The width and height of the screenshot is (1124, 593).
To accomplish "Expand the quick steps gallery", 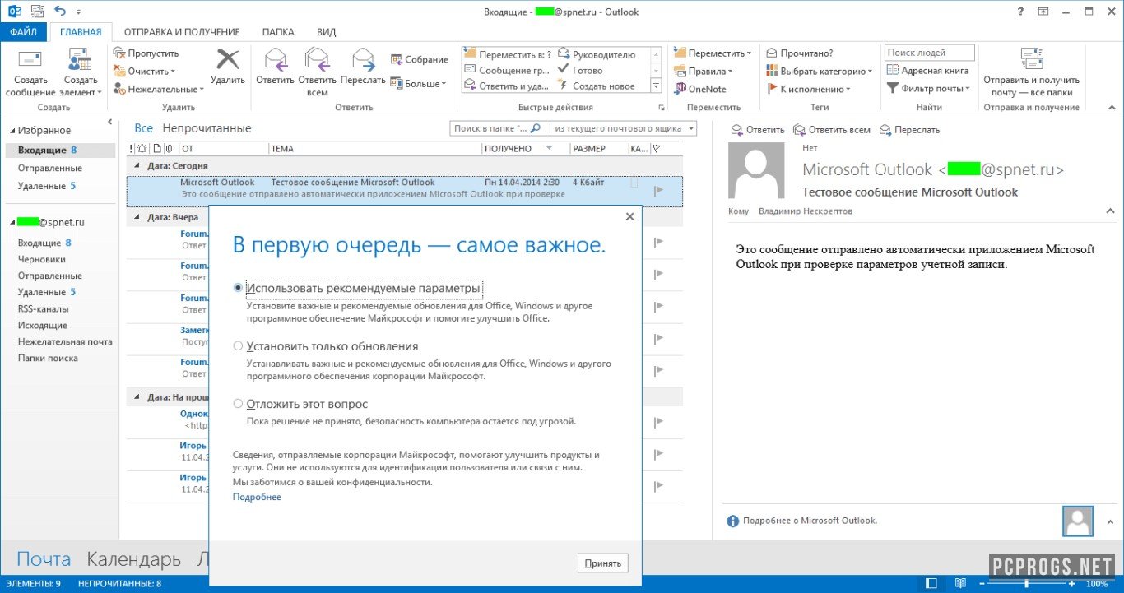I will pyautogui.click(x=656, y=86).
